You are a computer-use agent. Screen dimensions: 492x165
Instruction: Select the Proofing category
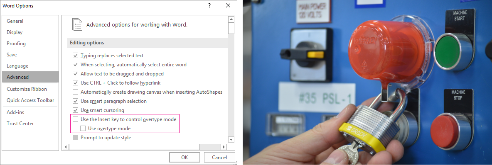[30, 44]
